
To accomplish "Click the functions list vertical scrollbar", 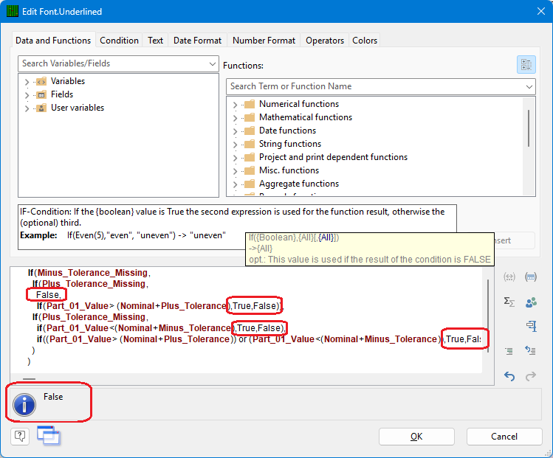I will coord(529,128).
